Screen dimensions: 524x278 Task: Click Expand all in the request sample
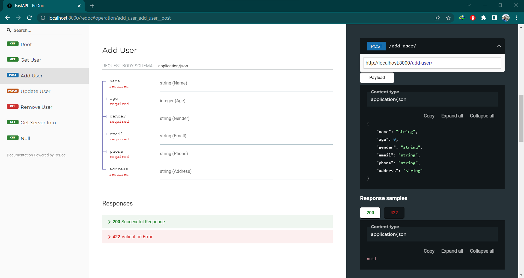[452, 116]
